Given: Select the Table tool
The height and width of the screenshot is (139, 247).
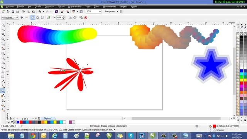Looking at the screenshot, I should coord(3,77).
